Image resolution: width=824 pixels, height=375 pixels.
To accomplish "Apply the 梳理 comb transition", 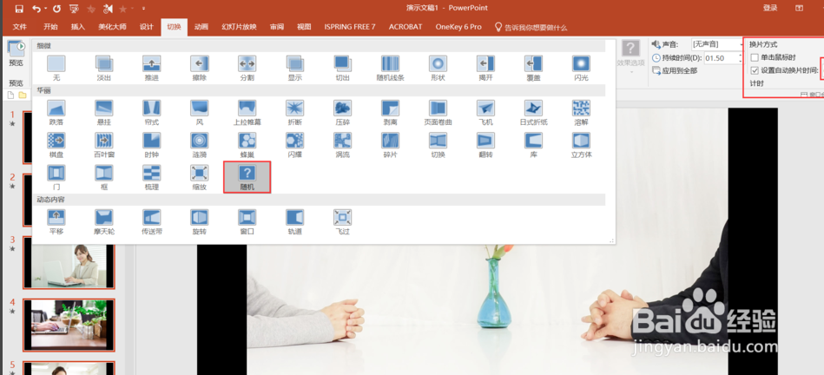I will pyautogui.click(x=151, y=178).
